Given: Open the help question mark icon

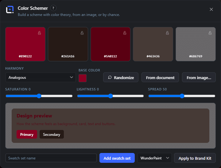Looking at the screenshot, I should click(53, 8).
